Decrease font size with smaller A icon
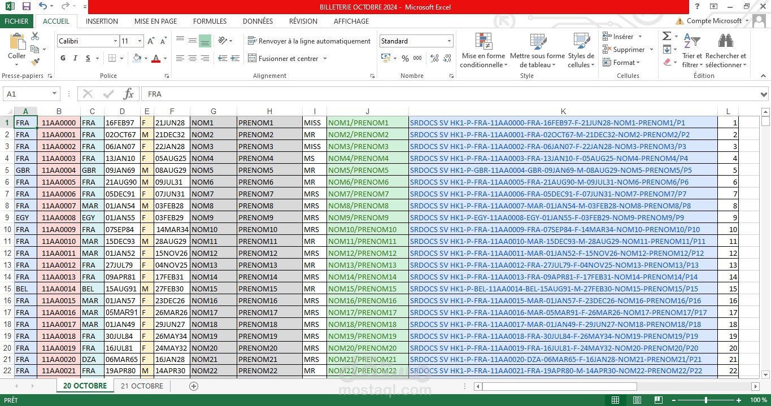Image resolution: width=771 pixels, height=406 pixels. coord(163,41)
